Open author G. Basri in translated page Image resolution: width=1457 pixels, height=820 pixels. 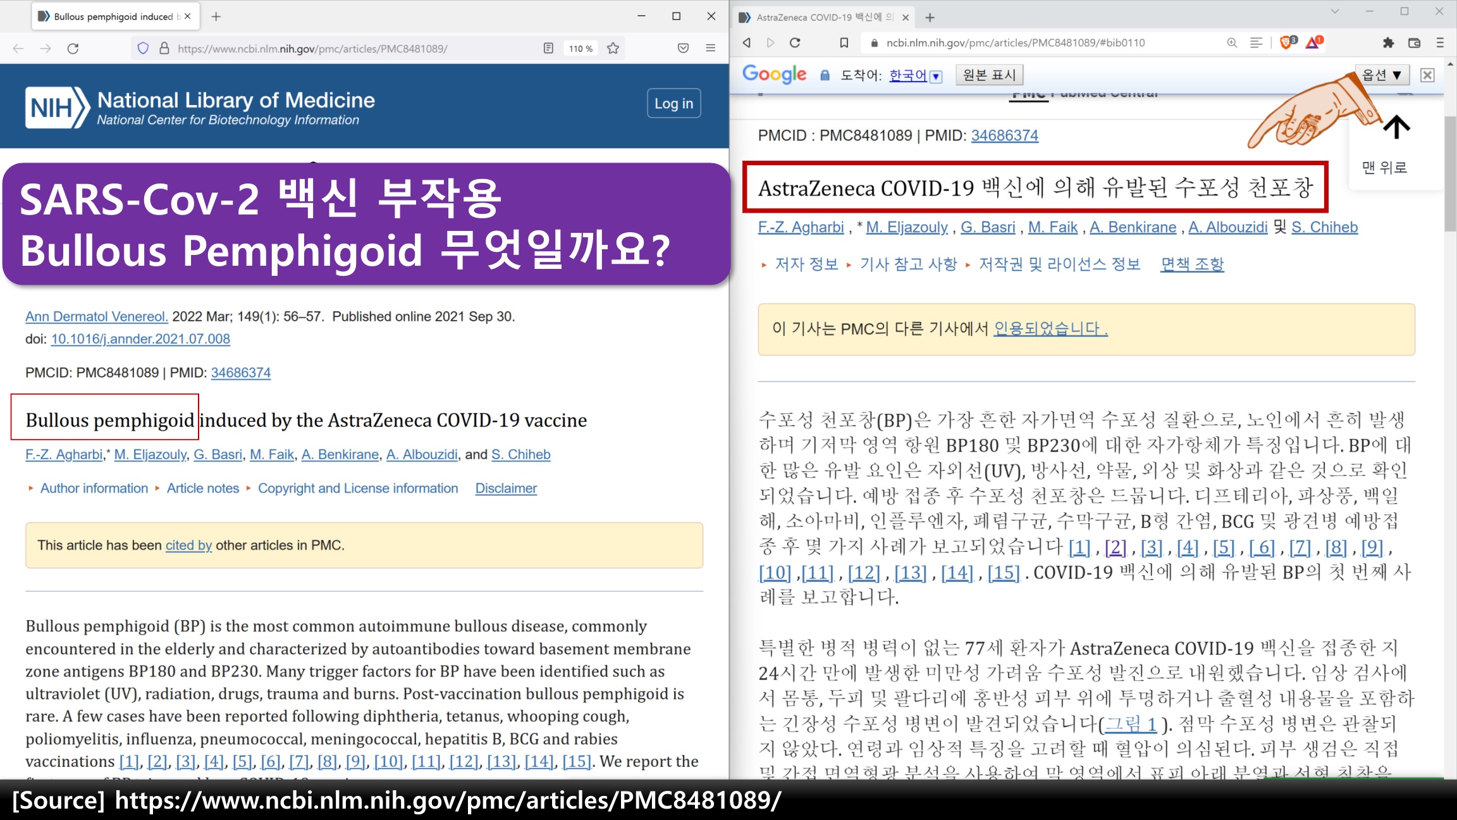988,227
